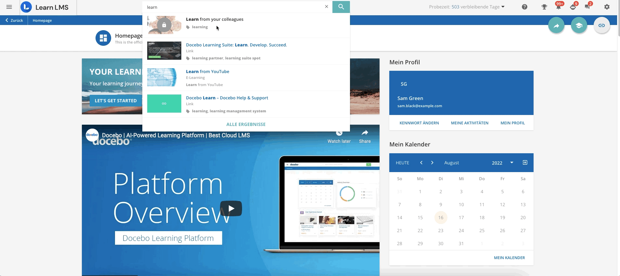Click the August month label
620x276 pixels.
point(451,163)
